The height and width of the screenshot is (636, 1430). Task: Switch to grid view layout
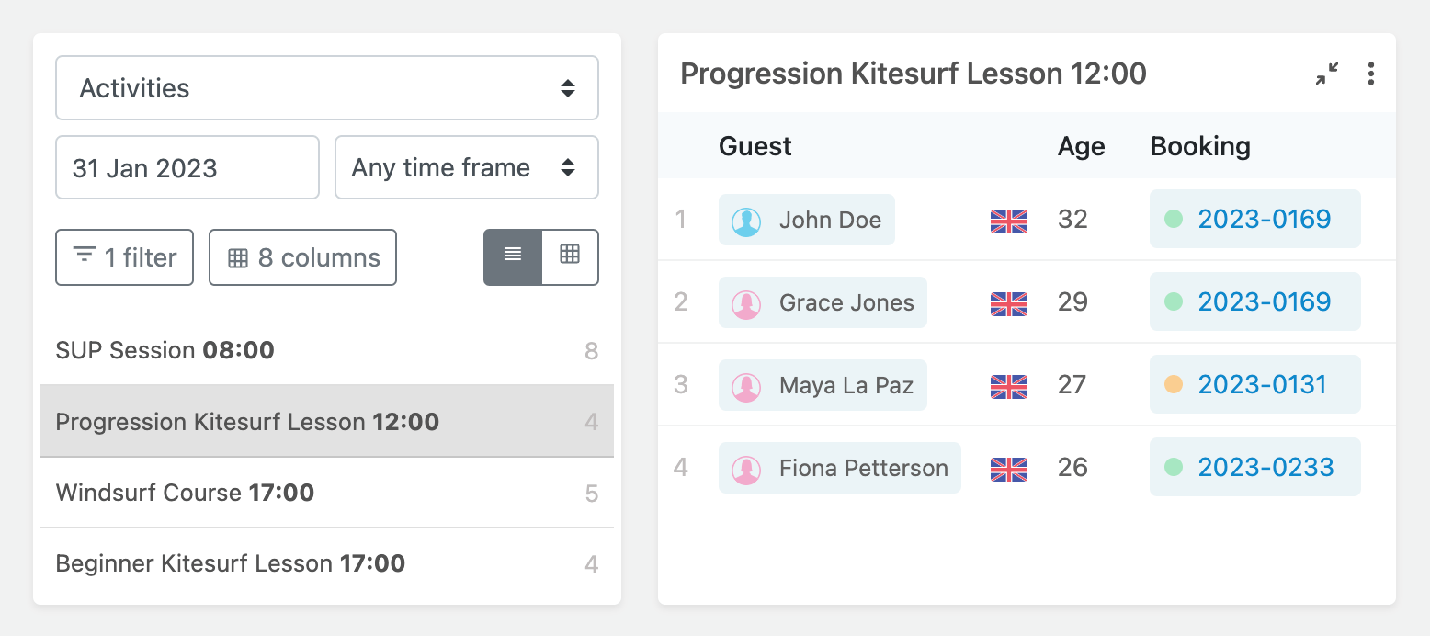coord(570,257)
